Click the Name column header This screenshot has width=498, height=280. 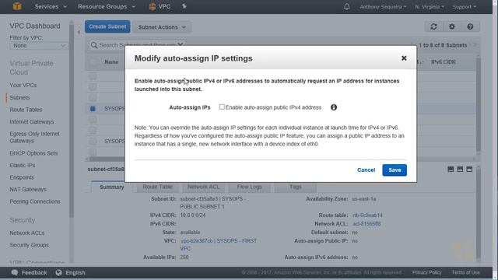tap(111, 62)
